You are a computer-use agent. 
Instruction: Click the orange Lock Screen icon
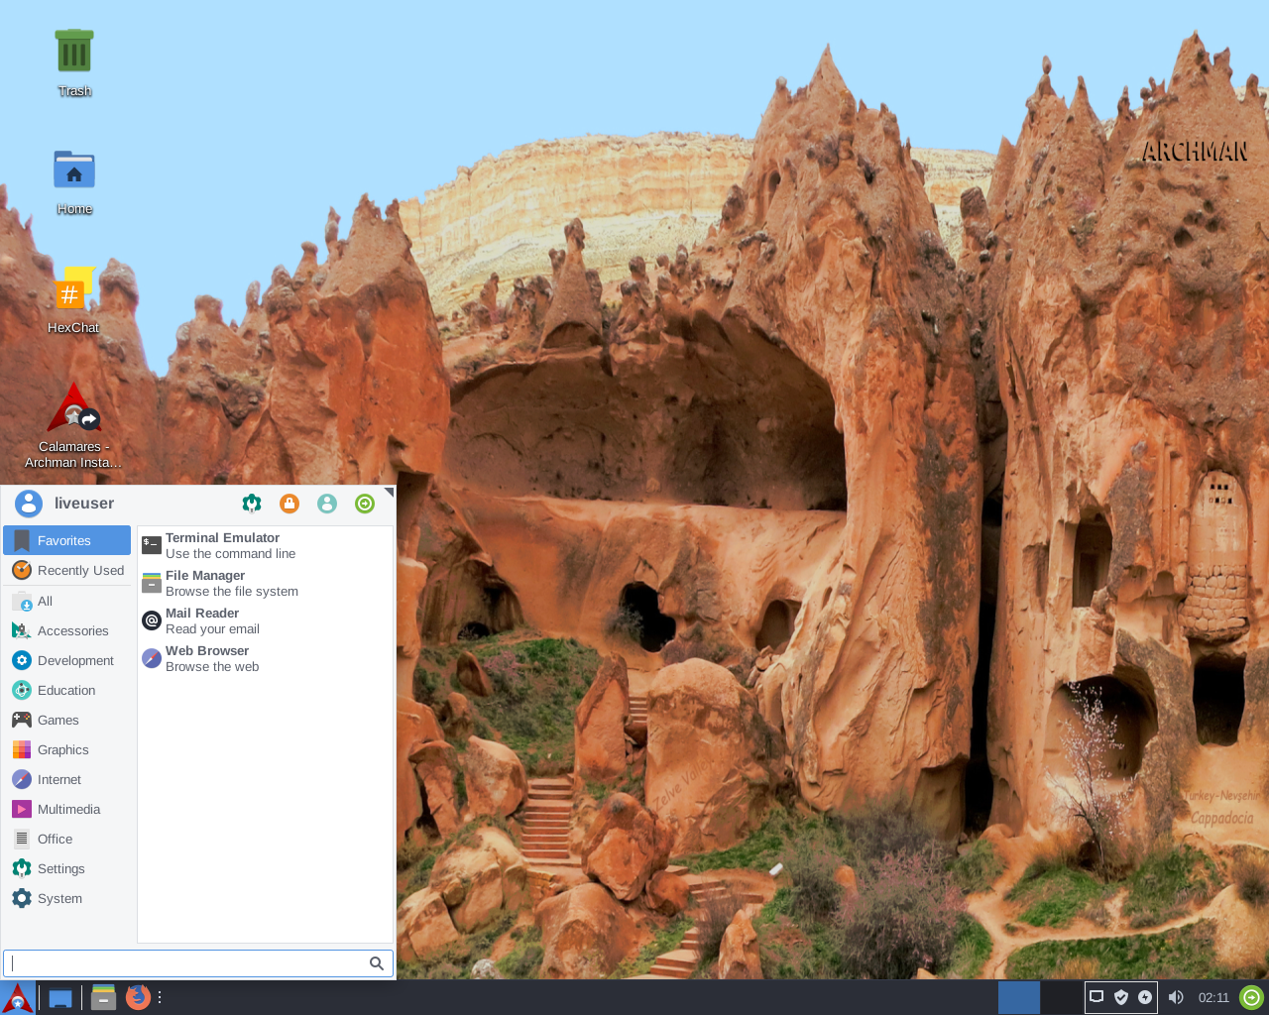[289, 504]
